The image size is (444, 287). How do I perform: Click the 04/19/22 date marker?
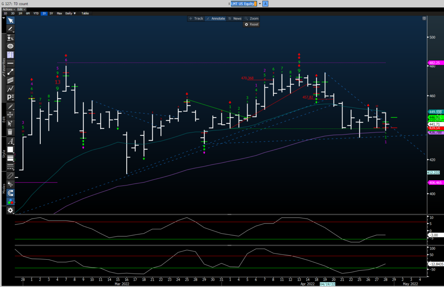(328, 284)
